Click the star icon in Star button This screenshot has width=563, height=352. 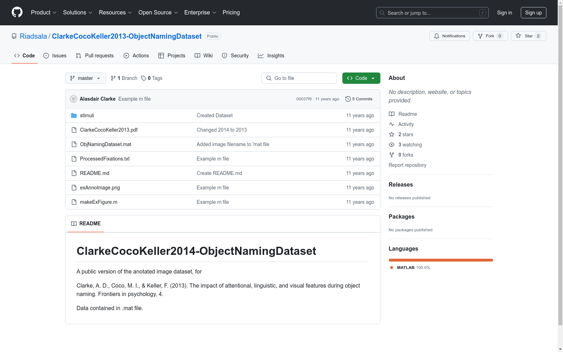point(518,36)
